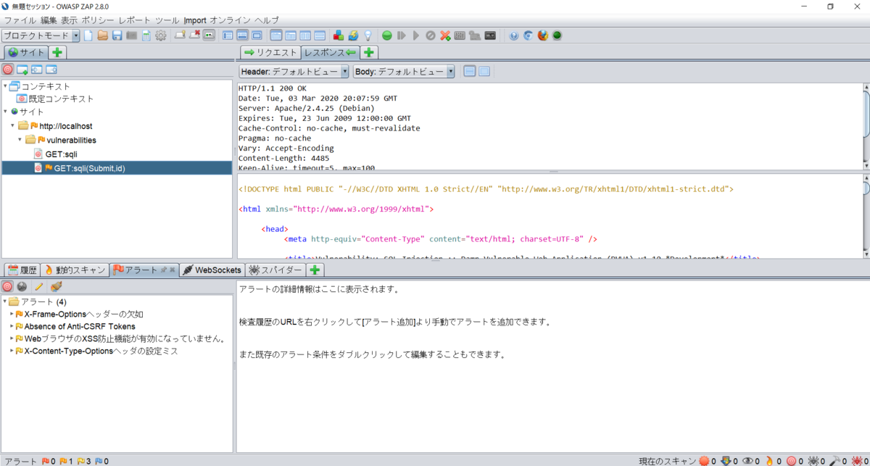Click the green plus beside Spider tab
870x466 pixels.
point(315,270)
